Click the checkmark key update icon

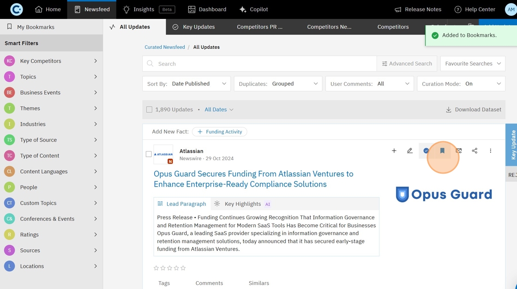coord(426,151)
